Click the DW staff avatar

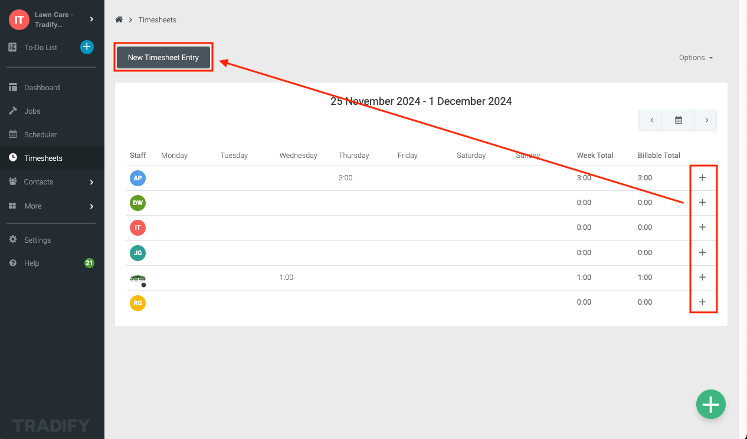click(x=137, y=203)
